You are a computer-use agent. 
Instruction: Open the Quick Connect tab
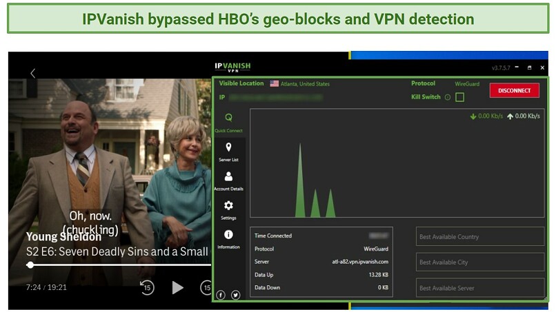229,123
